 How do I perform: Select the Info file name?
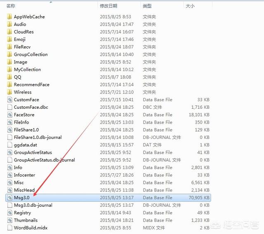pyautogui.click(x=18, y=167)
